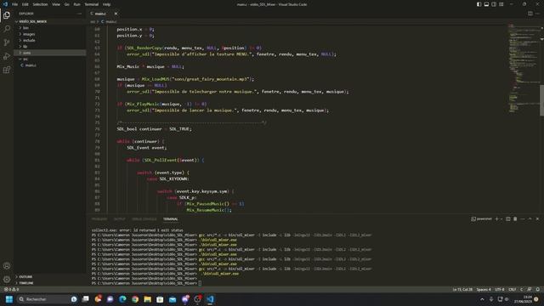The image size is (544, 306).
Task: Select the powershell terminal instance label
Action: tap(482, 219)
